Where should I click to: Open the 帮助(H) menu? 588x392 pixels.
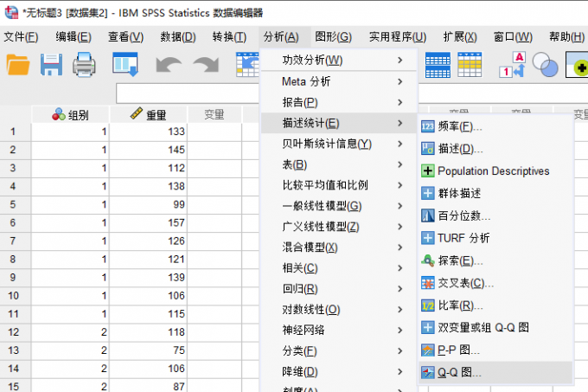[566, 36]
